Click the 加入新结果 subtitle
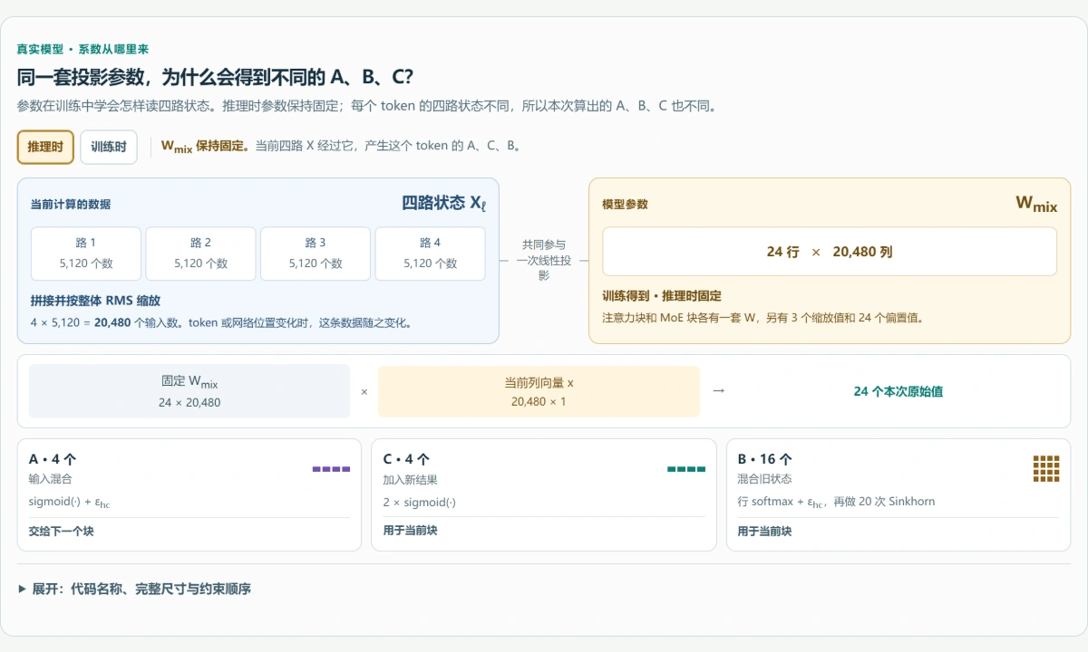The width and height of the screenshot is (1088, 652). click(410, 479)
